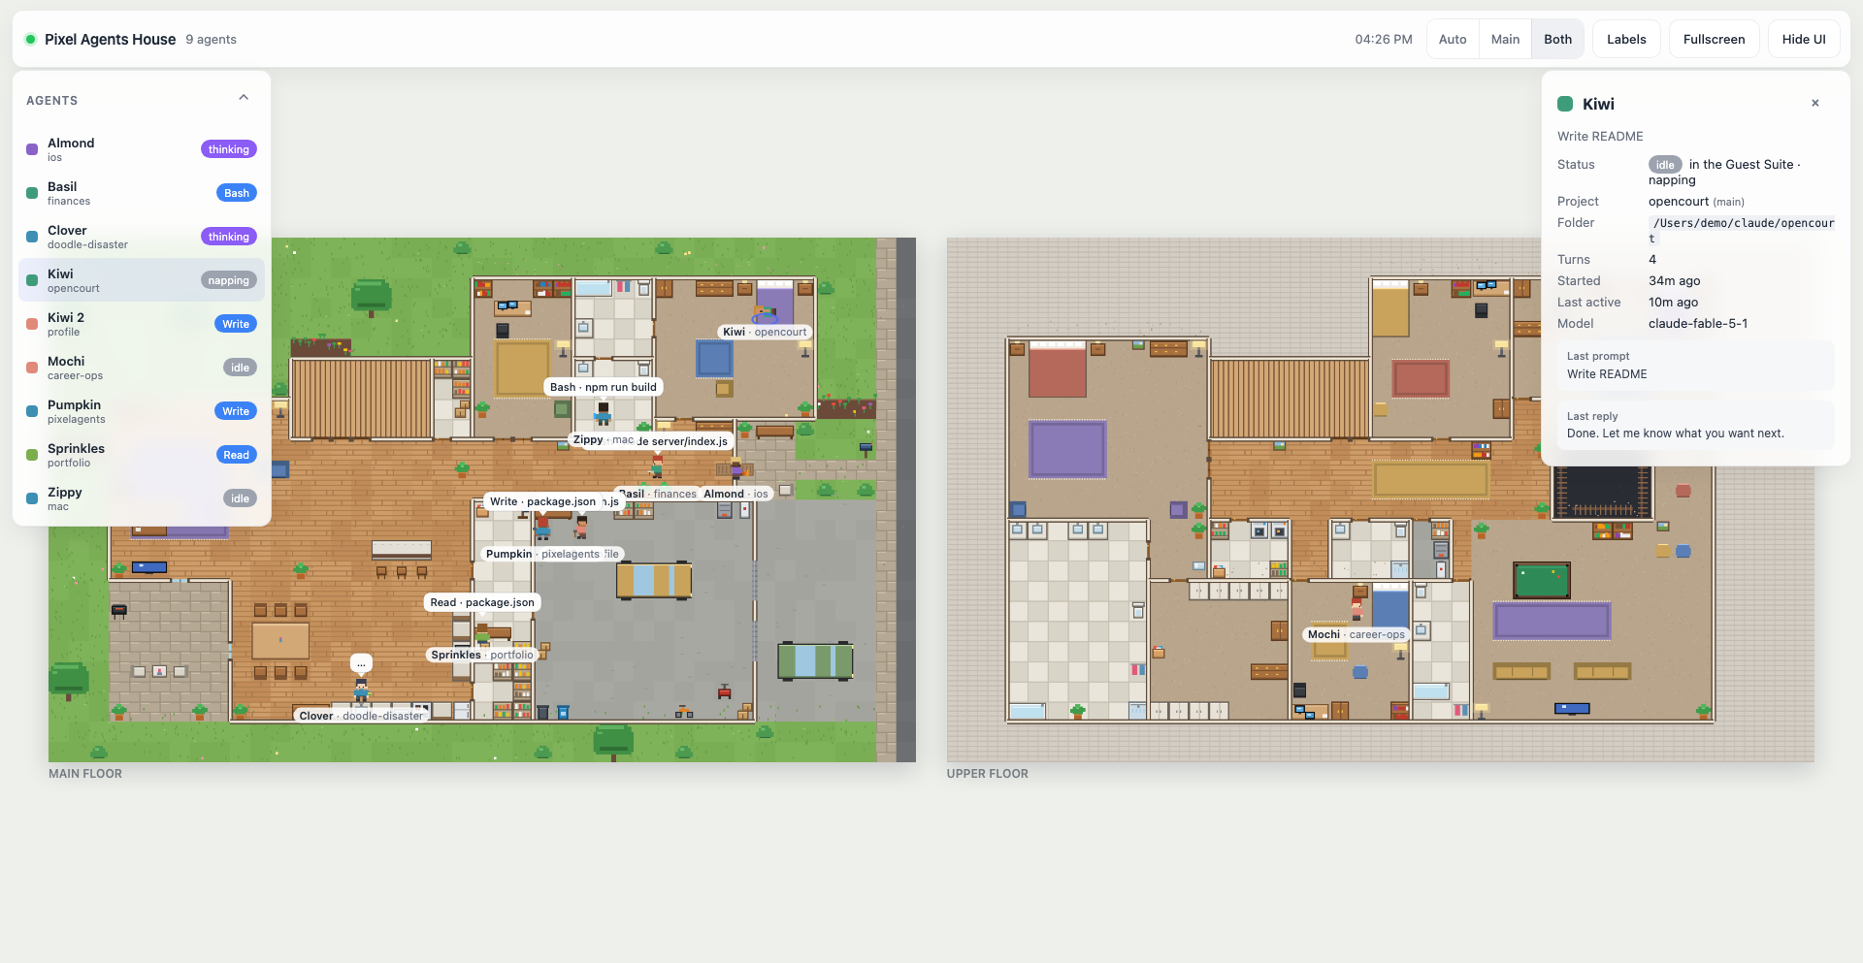Click the Last reply card in Kiwi panel
The height and width of the screenshot is (963, 1863).
[x=1695, y=425]
